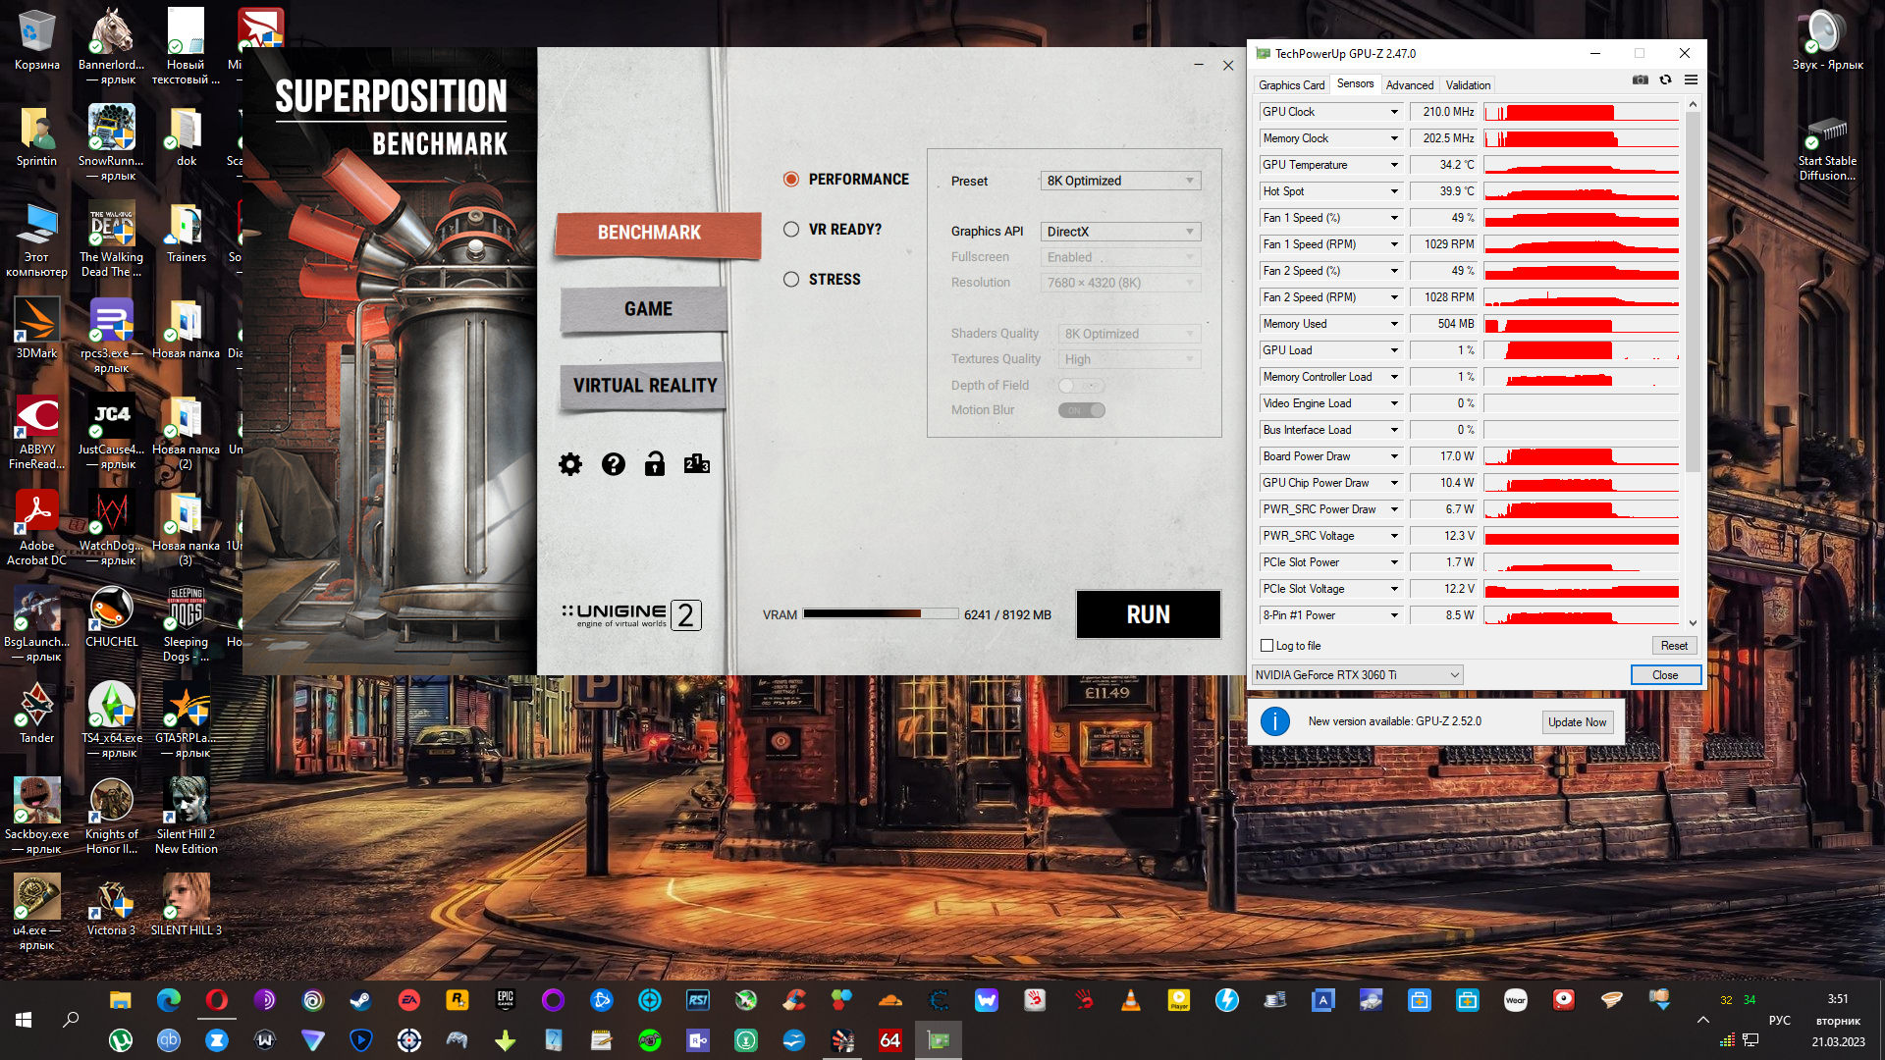Click the Update Now button
This screenshot has width=1885, height=1060.
[x=1577, y=722]
